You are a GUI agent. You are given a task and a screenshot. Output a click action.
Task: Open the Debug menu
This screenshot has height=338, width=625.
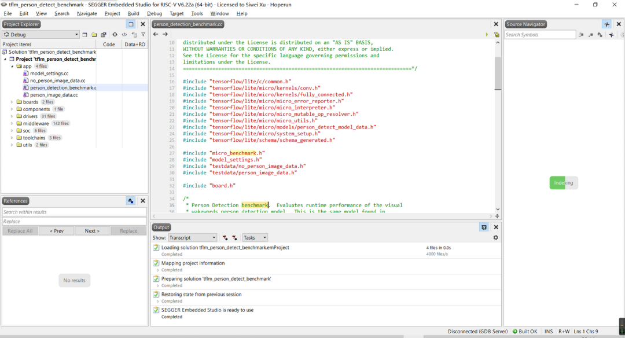pyautogui.click(x=155, y=13)
